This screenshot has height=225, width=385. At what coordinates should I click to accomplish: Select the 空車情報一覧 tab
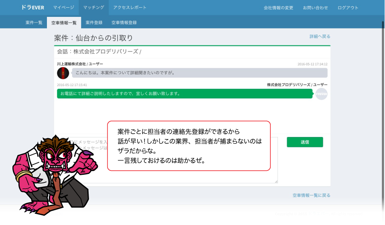[x=64, y=22]
